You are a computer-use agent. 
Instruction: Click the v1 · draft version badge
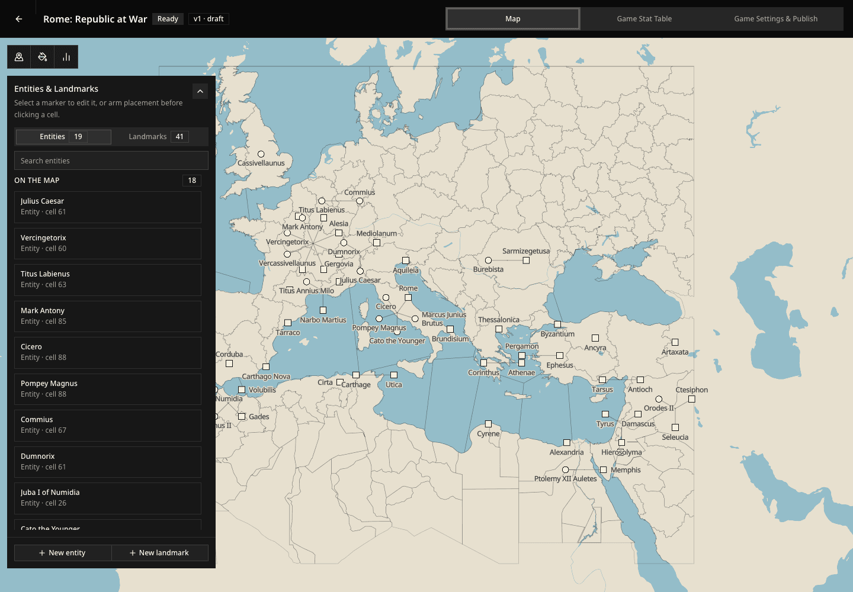click(209, 19)
